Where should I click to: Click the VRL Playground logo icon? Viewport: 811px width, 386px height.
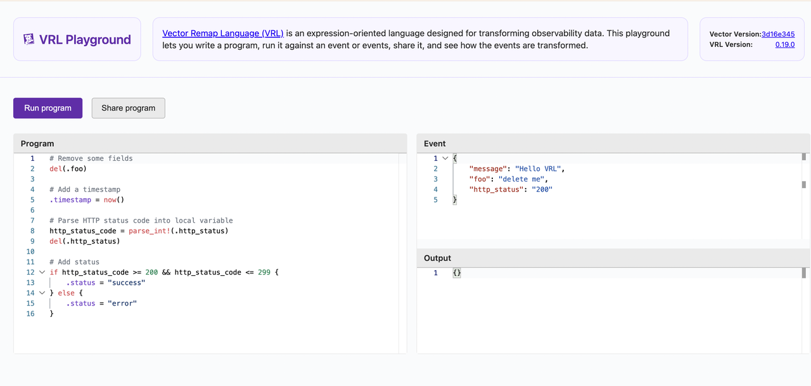pos(29,39)
